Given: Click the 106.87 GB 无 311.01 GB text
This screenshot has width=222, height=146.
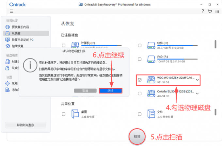Looking at the screenshot, I should click(171, 61).
